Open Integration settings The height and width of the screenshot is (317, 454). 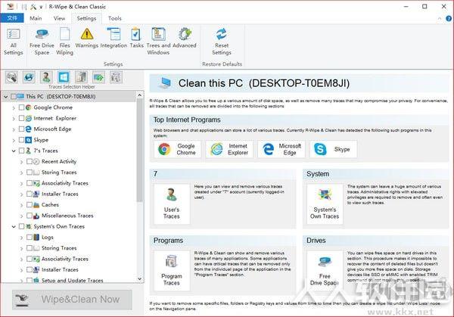(x=113, y=39)
